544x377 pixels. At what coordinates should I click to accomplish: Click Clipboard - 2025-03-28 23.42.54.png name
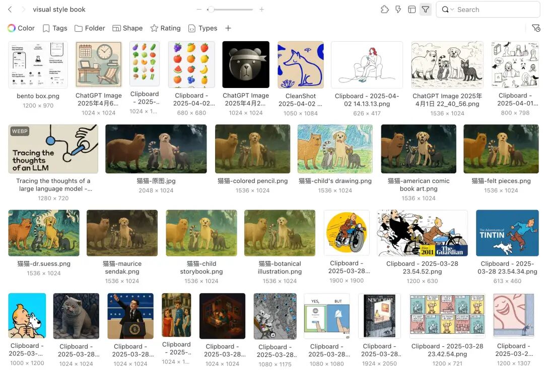click(447, 350)
